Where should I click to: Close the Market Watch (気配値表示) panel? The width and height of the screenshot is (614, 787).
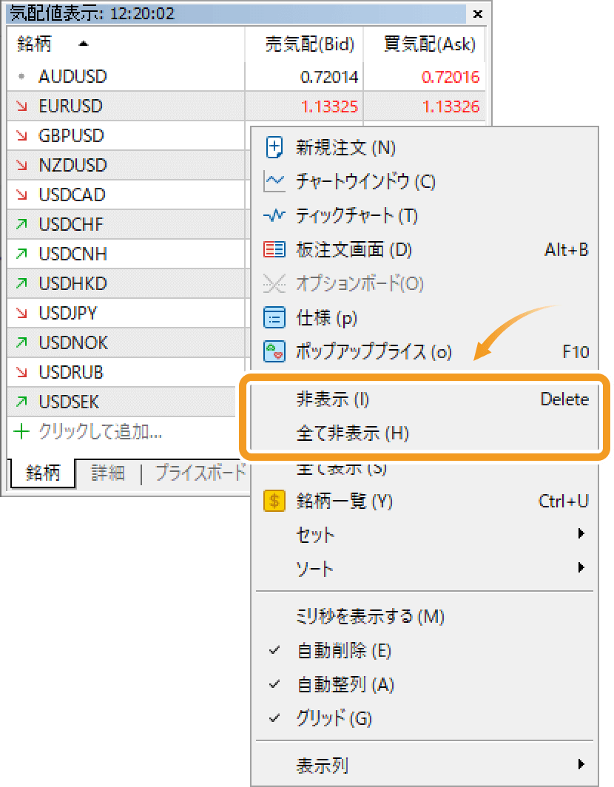coord(478,14)
